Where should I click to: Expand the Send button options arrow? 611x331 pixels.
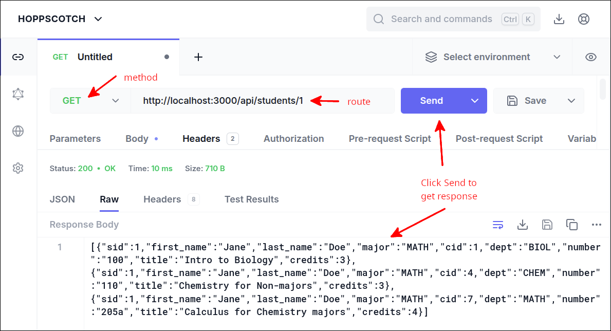point(474,101)
